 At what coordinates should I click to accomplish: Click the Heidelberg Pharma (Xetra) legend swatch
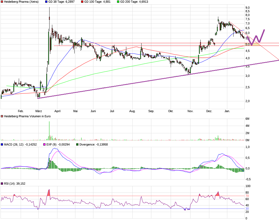pos(2,2)
